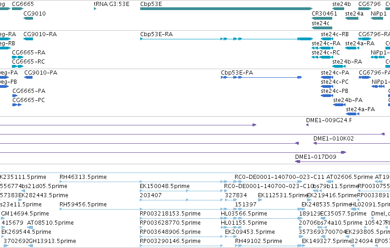Select the RP003290146.5prime EST
The width and height of the screenshot is (390, 248).
(x=181, y=246)
